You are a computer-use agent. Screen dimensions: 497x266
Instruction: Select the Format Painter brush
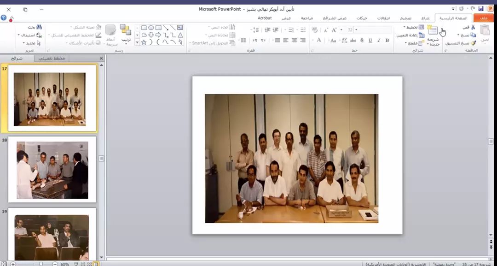click(x=473, y=43)
